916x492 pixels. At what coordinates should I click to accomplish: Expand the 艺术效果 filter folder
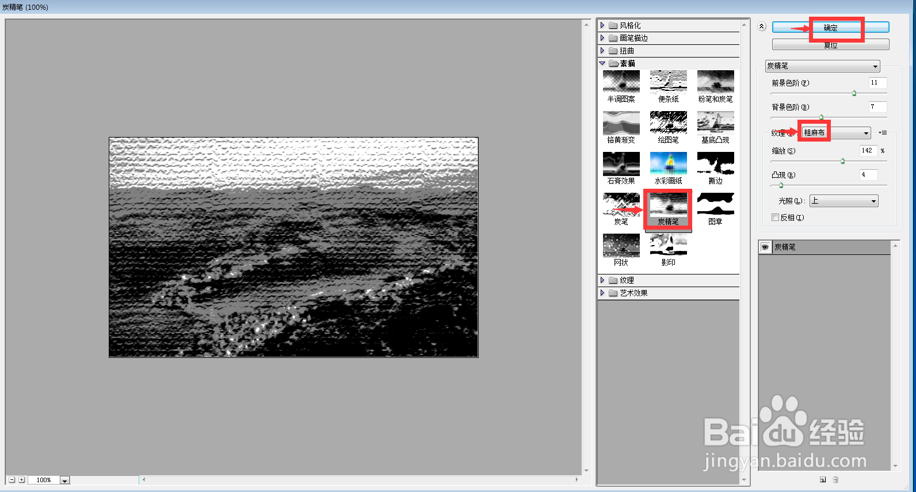602,293
